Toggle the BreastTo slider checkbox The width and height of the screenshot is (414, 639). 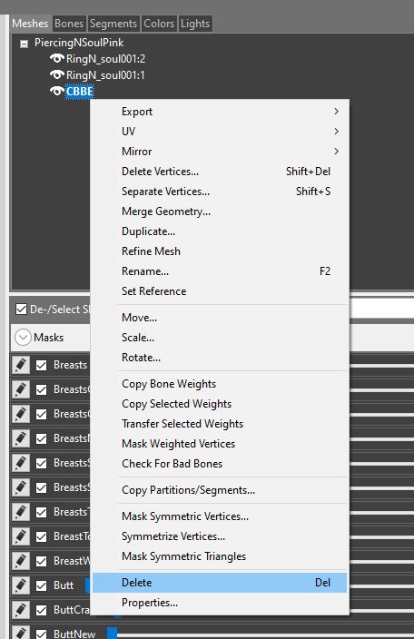coord(41,536)
